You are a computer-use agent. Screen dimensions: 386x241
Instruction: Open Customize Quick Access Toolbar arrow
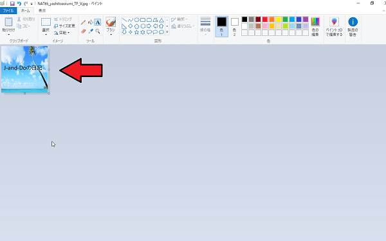click(32, 4)
